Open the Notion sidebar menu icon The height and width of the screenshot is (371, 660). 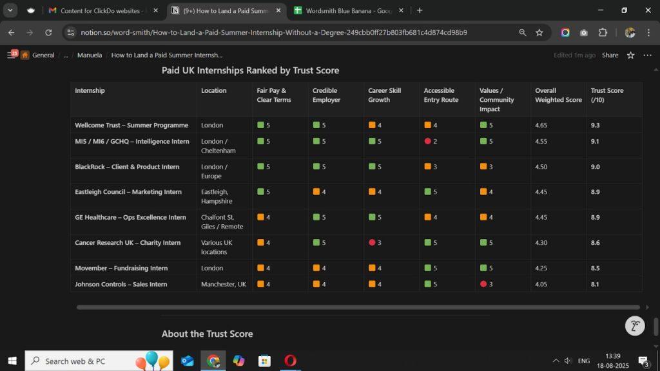click(x=12, y=55)
